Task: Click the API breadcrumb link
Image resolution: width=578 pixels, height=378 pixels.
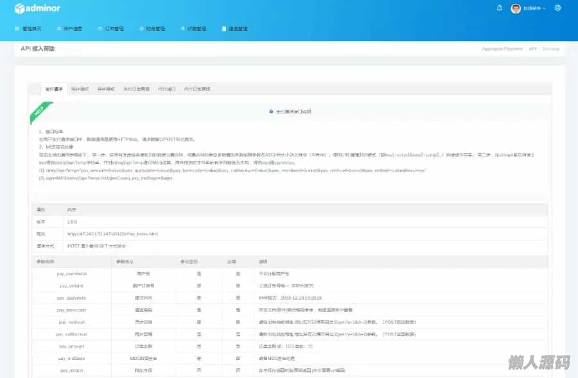Action: [532, 49]
